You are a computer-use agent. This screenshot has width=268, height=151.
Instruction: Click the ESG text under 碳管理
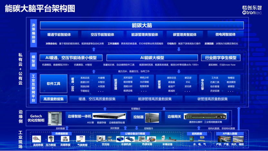pos(188,82)
